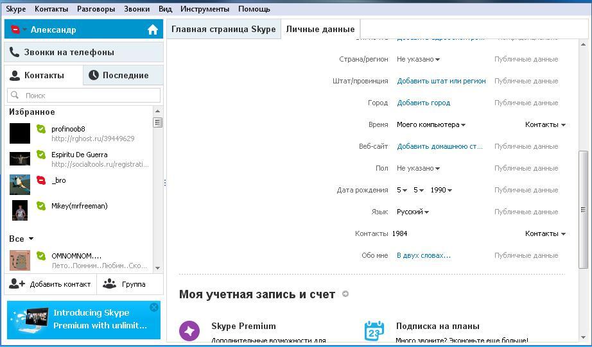The width and height of the screenshot is (592, 347).
Task: Open the Инструменты menu
Action: [x=205, y=9]
